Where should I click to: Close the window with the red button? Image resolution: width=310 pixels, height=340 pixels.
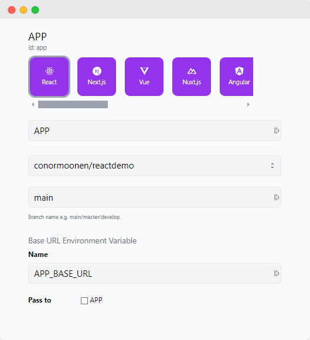(x=12, y=10)
